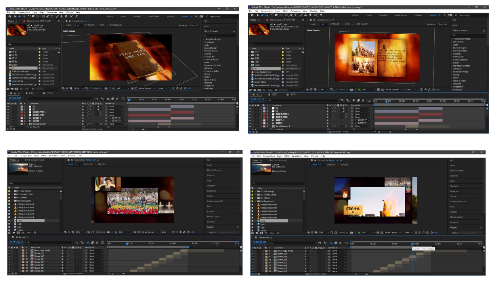The height and width of the screenshot is (283, 495).
Task: Switch to Scene_06 tab in bottom-right viewer
Action: (332, 164)
